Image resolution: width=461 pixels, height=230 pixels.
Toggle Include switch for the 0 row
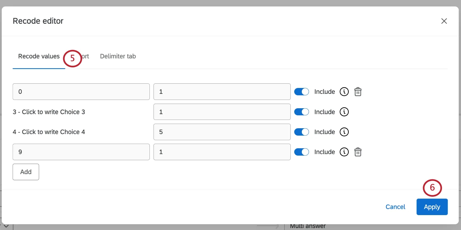pyautogui.click(x=302, y=92)
